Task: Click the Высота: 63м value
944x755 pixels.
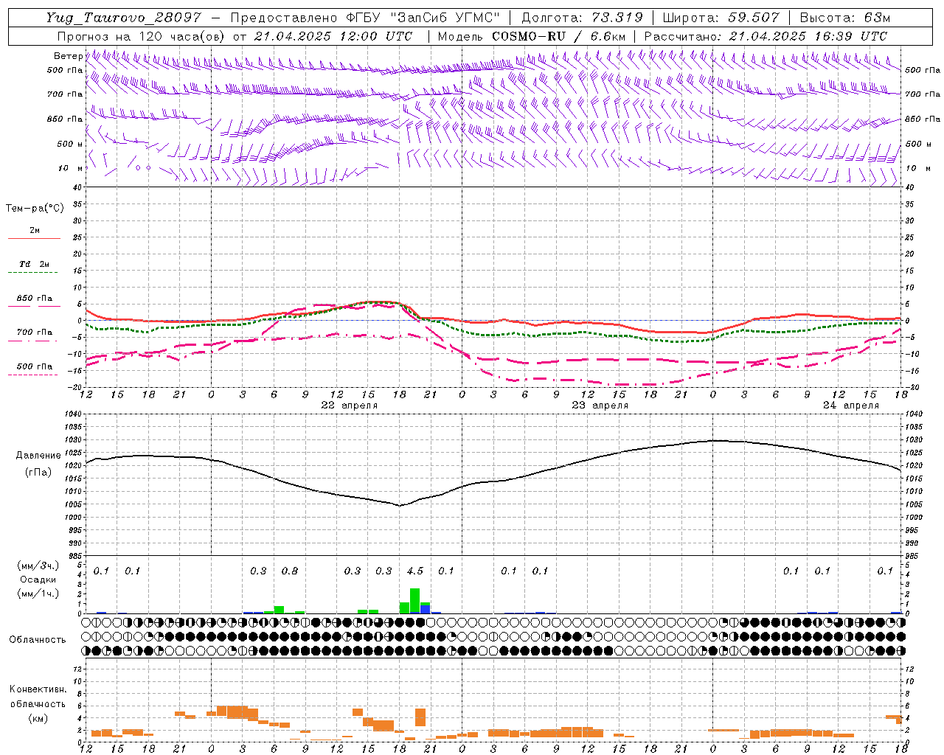Action: tap(844, 18)
